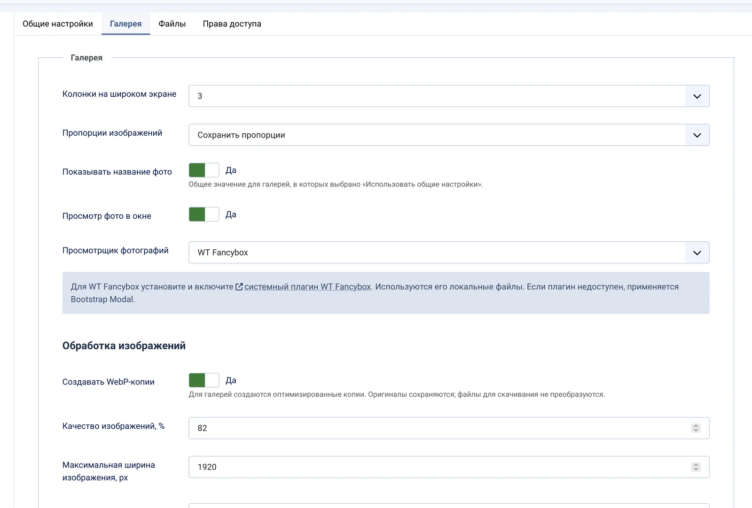
Task: Focus the max width field showing 1920
Action: tap(449, 467)
